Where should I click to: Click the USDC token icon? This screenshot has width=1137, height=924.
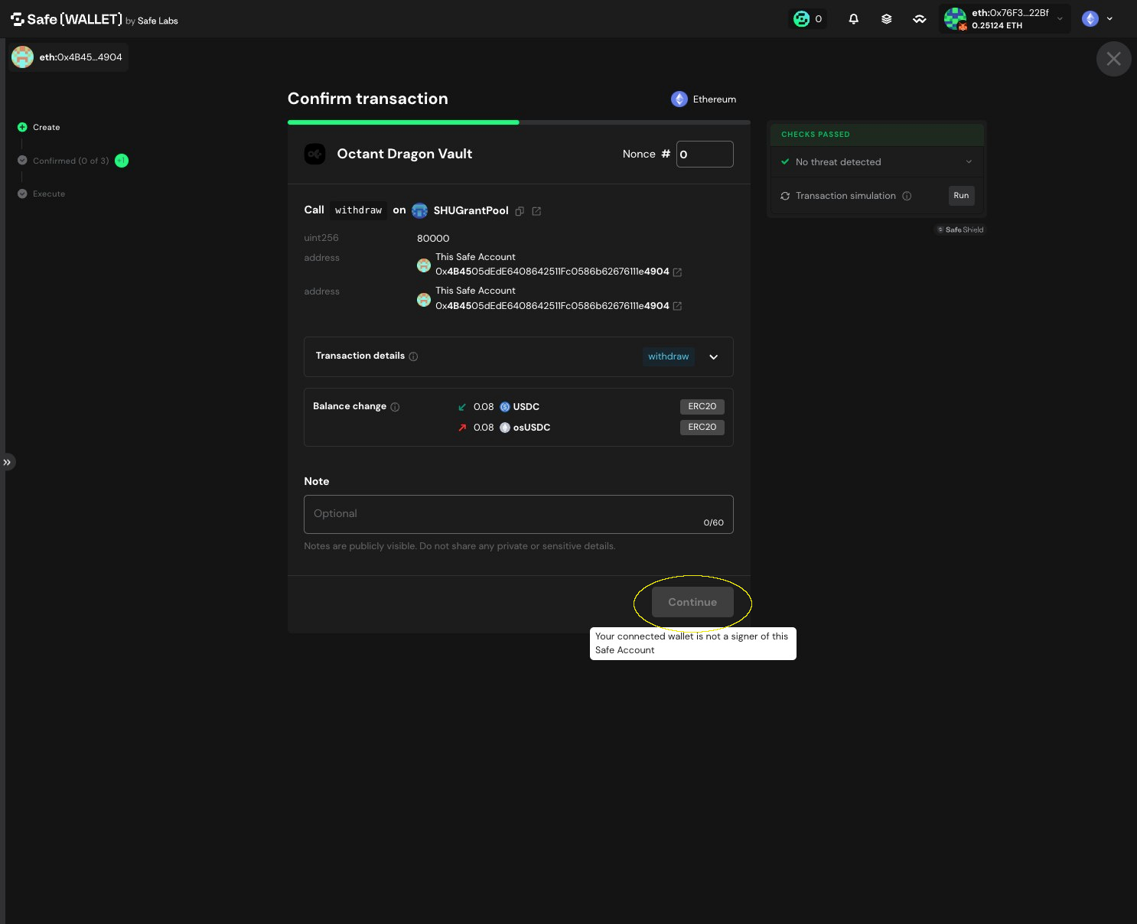[x=505, y=407]
